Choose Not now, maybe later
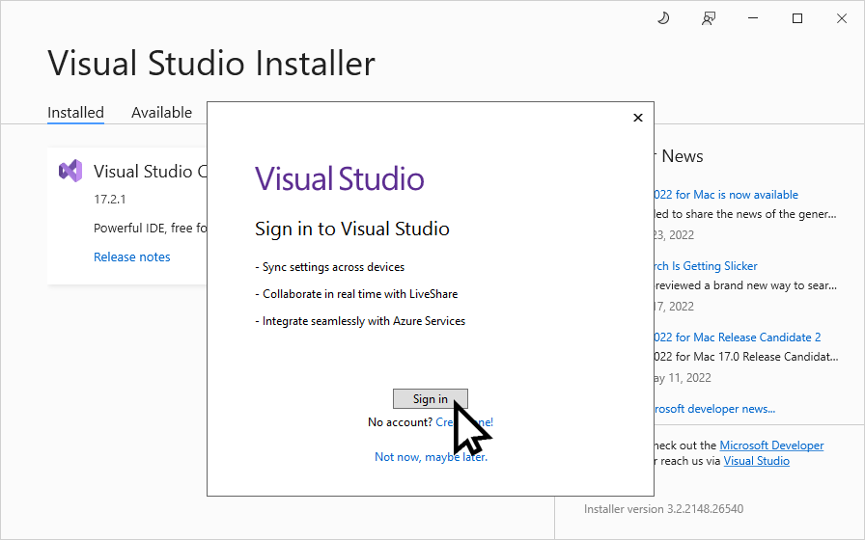The image size is (865, 540). pyautogui.click(x=431, y=457)
